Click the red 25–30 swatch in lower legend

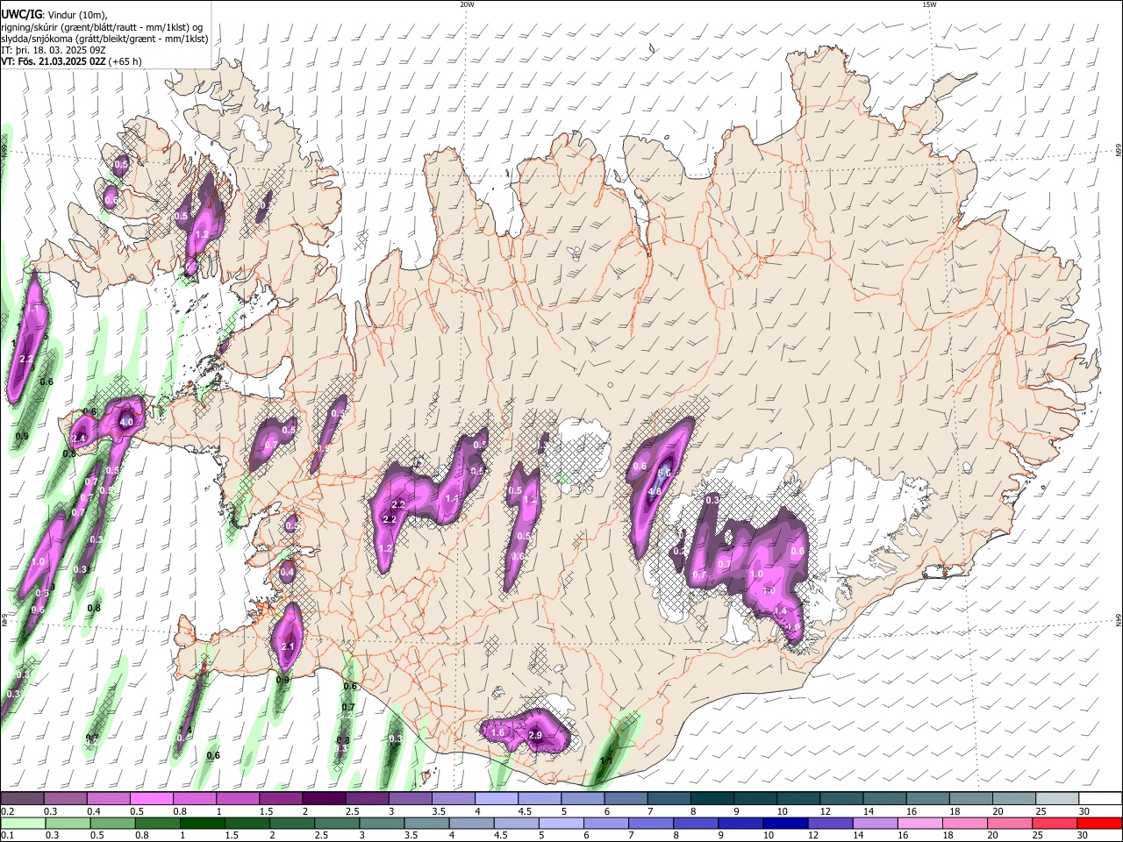[x=1055, y=823]
